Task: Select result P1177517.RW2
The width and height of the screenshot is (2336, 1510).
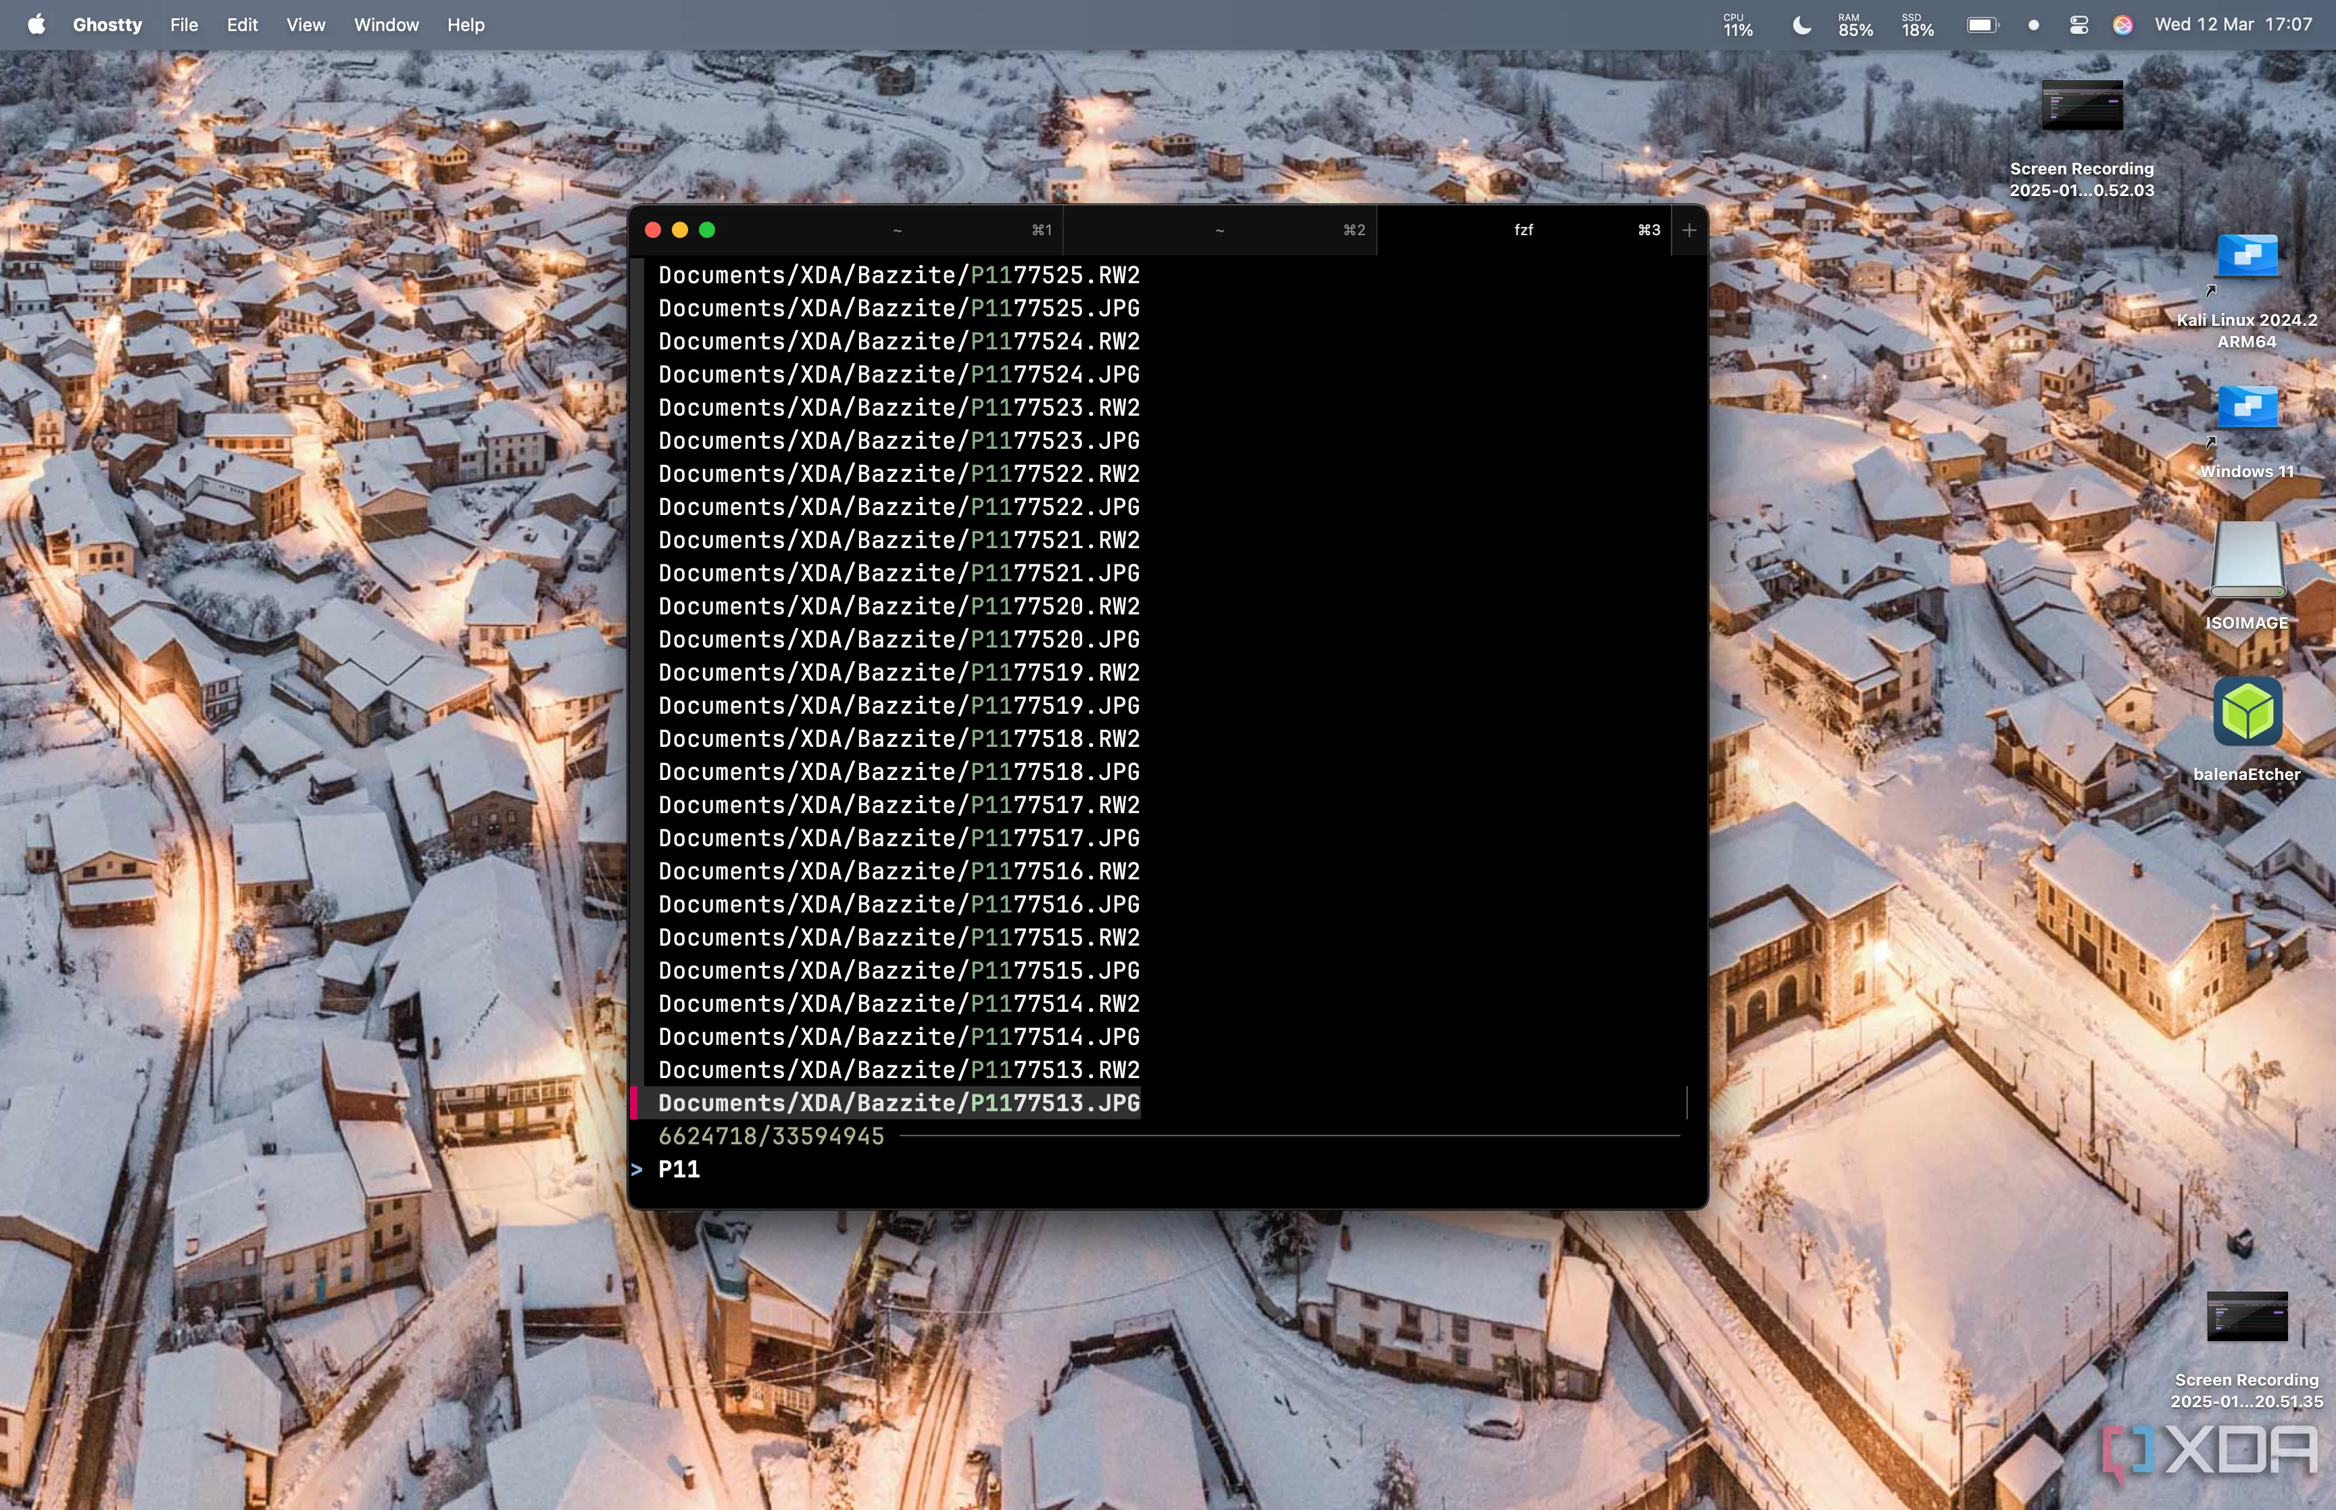Action: (x=899, y=805)
